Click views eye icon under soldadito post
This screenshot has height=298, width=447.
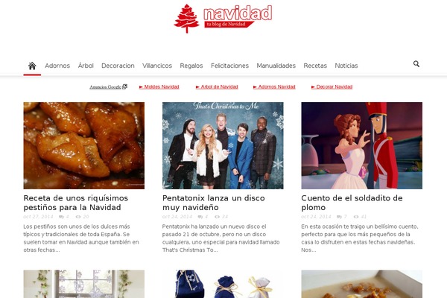[x=356, y=217]
